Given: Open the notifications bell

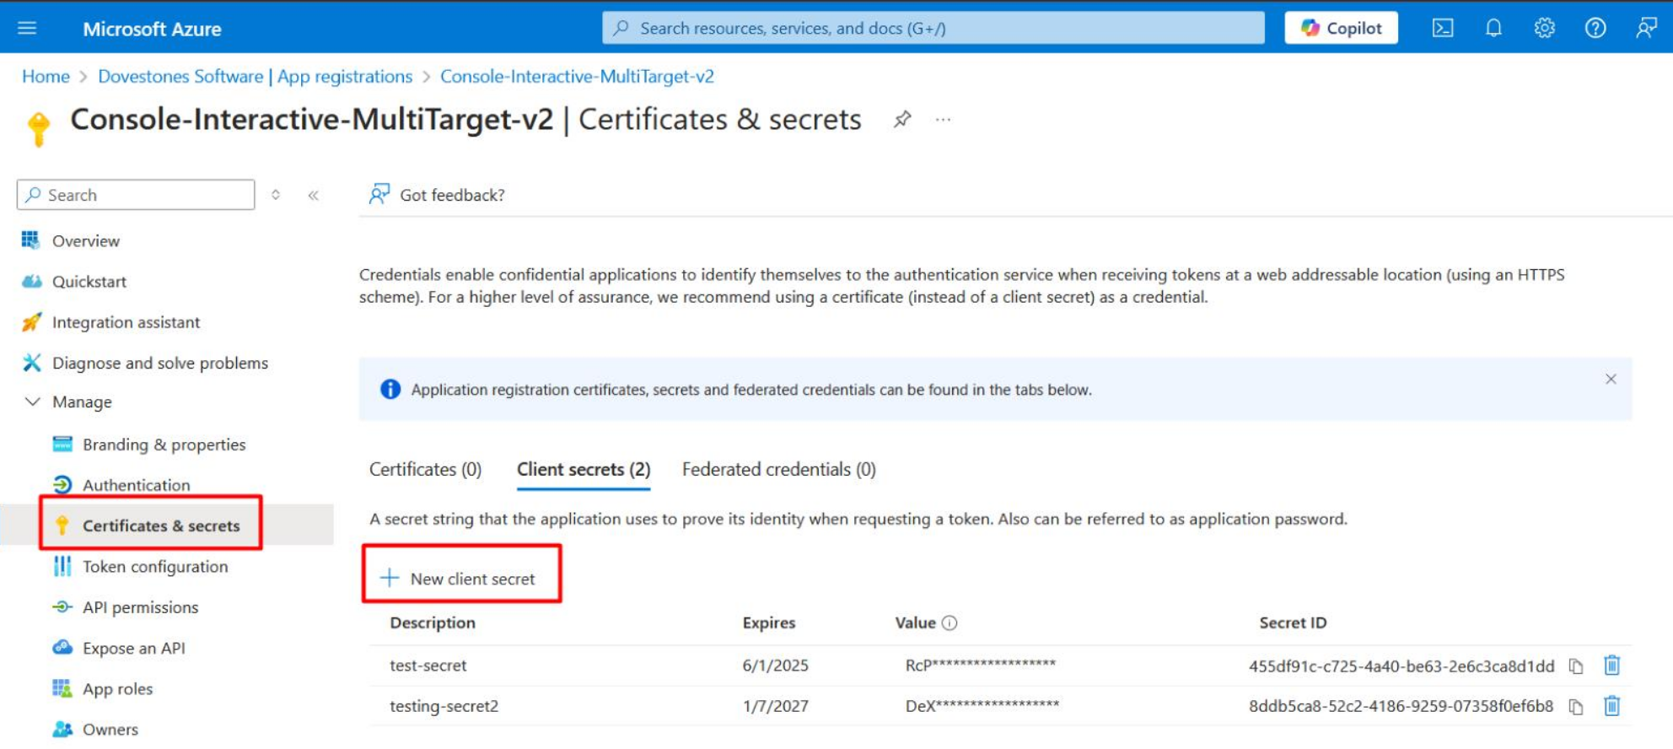Looking at the screenshot, I should coord(1493,28).
